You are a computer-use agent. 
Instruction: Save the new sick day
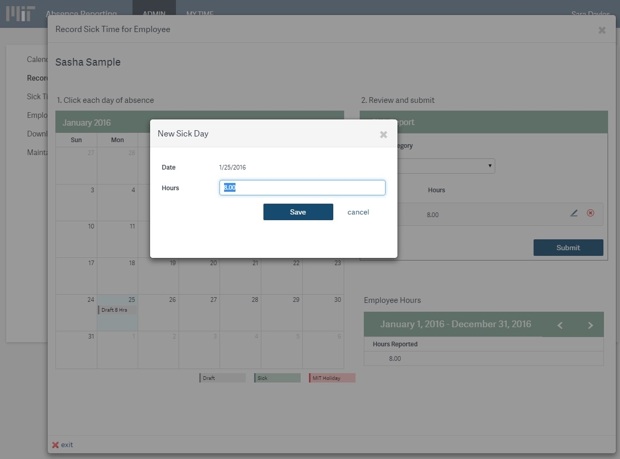tap(298, 212)
